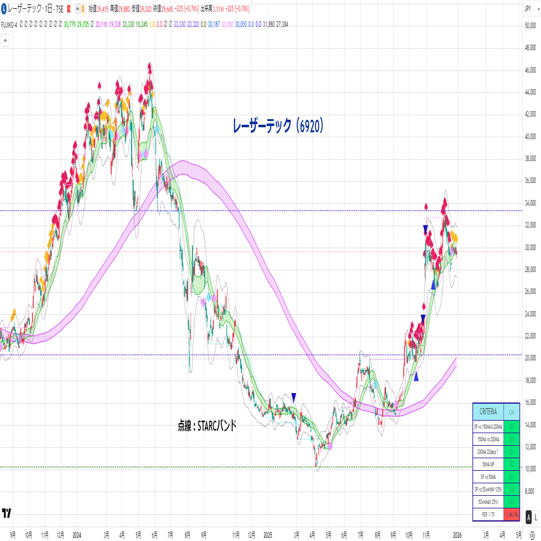Screen dimensions: 541x541
Task: Click the green 10,245 legend value
Action: click(x=142, y=24)
